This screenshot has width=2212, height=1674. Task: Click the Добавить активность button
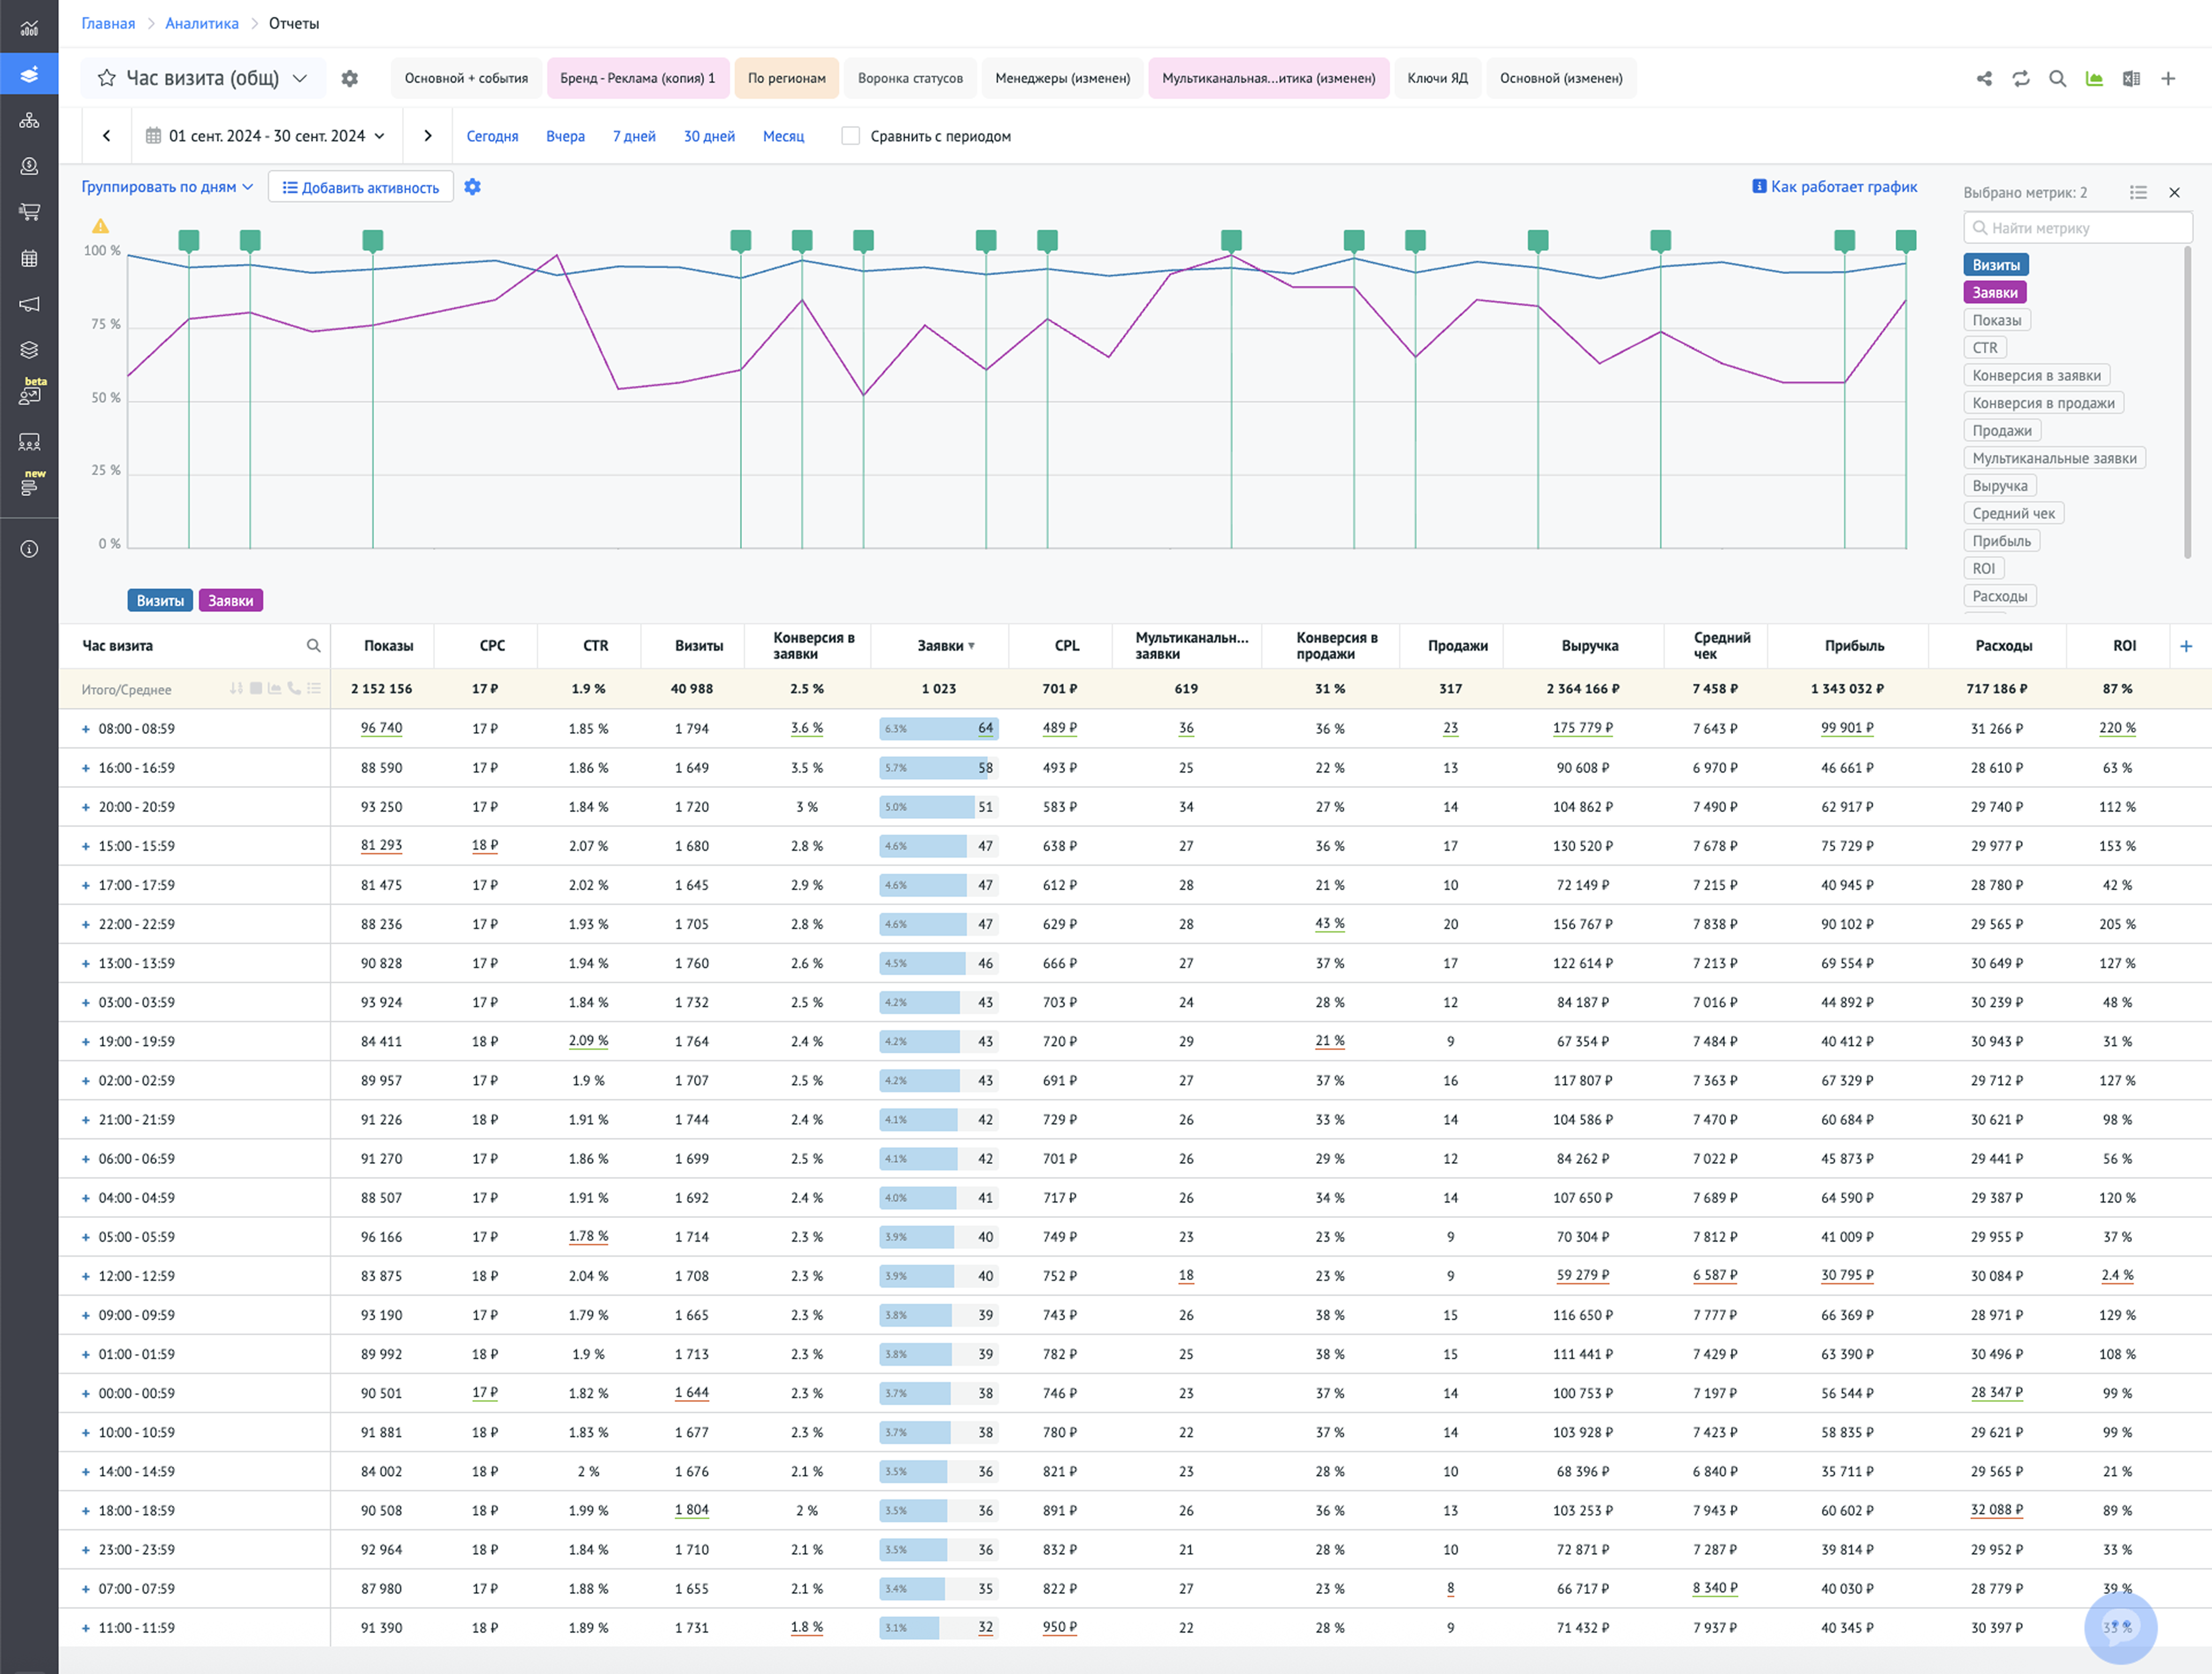click(x=360, y=187)
